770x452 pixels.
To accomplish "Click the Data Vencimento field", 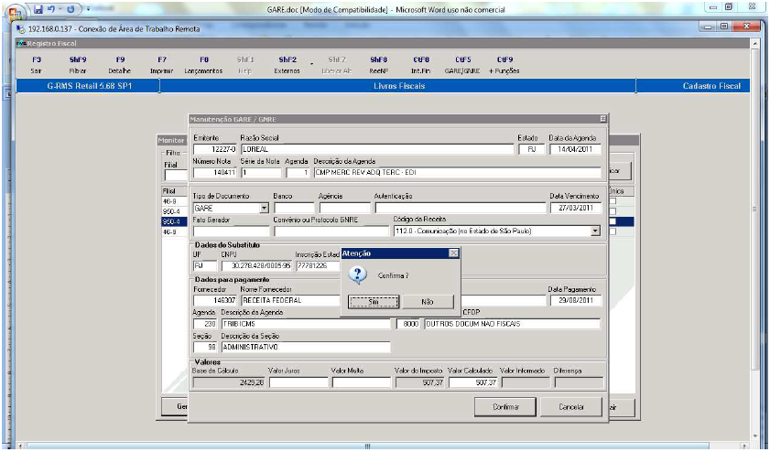I will coord(576,208).
